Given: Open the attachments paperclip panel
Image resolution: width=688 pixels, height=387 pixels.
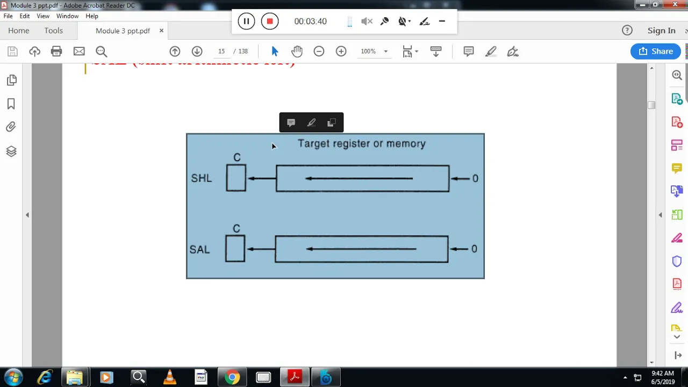Looking at the screenshot, I should coord(11,127).
